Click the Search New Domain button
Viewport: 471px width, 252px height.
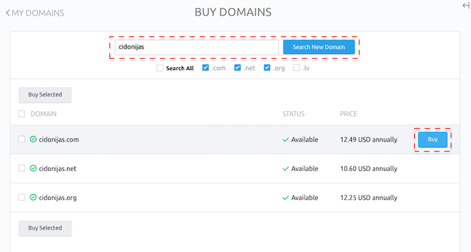click(319, 47)
